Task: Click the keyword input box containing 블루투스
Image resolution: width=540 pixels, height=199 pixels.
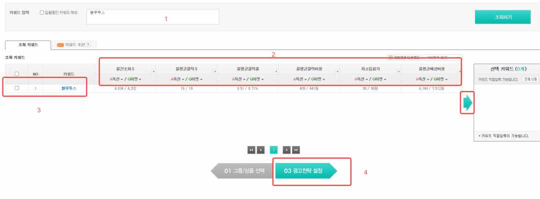Action: pyautogui.click(x=152, y=16)
